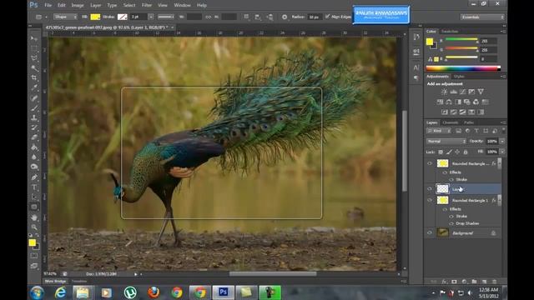Add a Photo Filter adjustment

[x=467, y=102]
